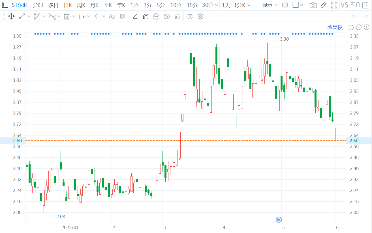Switch to 3分 three-minute chart
Viewport: 372px width, 233px height.
click(x=148, y=5)
